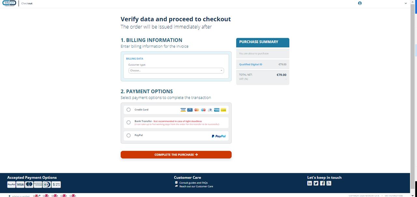This screenshot has width=417, height=197.
Task: Select the Mastercard icon in Credit Card row
Action: pos(196,110)
